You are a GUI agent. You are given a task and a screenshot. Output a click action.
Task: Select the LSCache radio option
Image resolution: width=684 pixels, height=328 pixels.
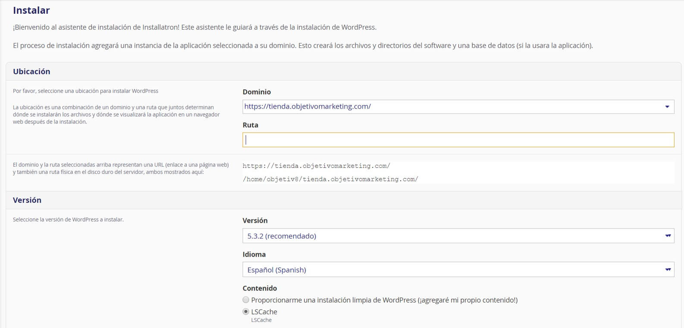(246, 312)
